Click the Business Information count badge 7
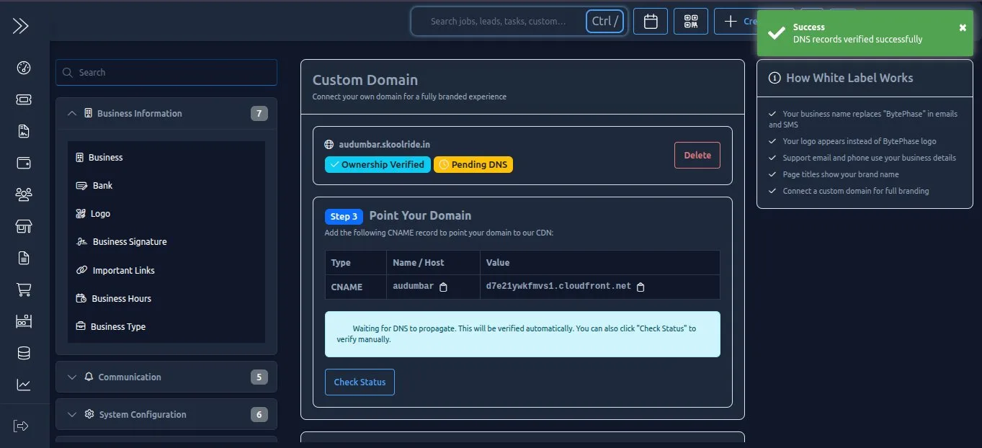This screenshot has height=448, width=982. click(x=259, y=113)
